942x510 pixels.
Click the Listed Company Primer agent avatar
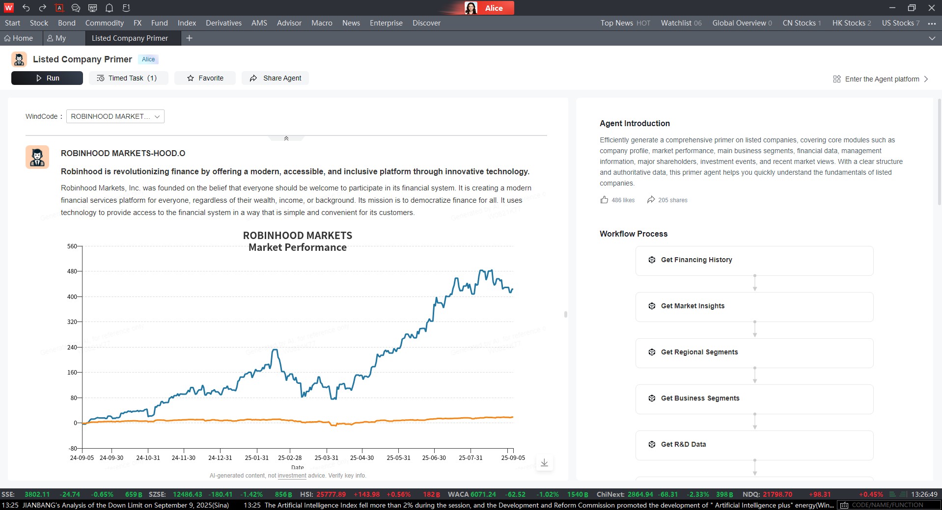pos(19,59)
